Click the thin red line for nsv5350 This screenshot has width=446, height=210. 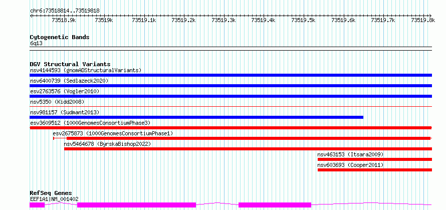(231, 106)
